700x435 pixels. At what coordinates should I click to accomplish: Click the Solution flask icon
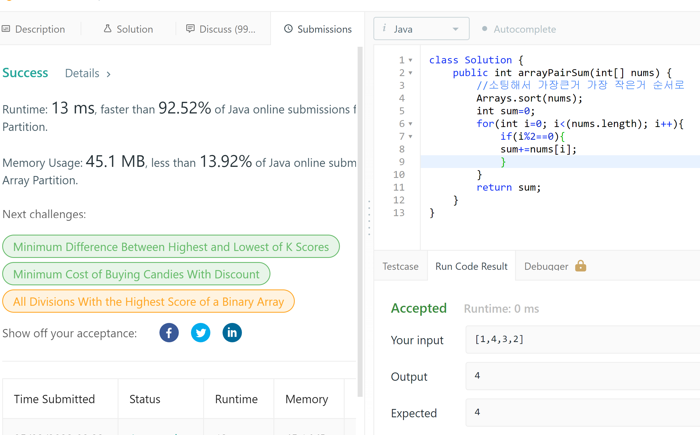click(108, 29)
